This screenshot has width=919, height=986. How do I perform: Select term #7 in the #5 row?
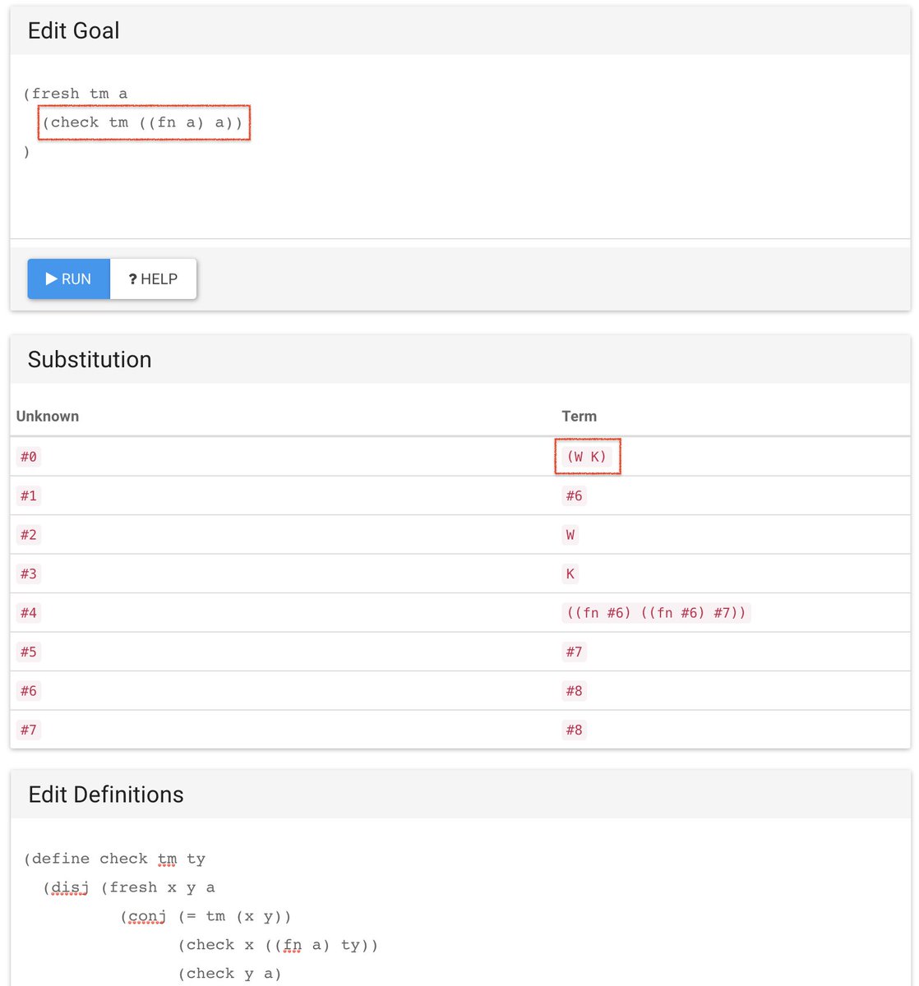(x=574, y=652)
